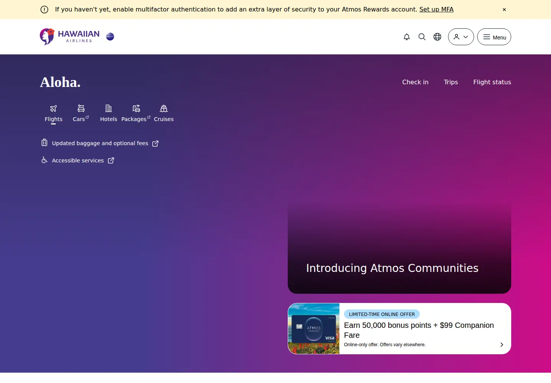Viewport: 551px width, 383px height.
Task: Open the notifications bell icon
Action: (407, 37)
